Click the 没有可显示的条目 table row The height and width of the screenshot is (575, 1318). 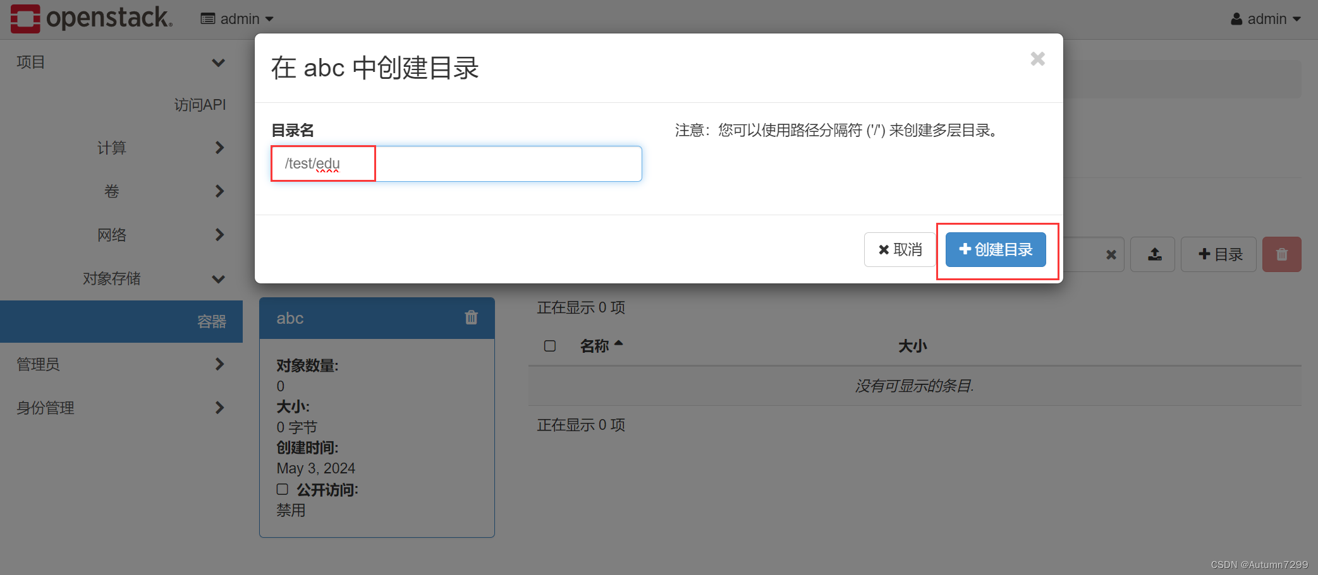point(915,386)
